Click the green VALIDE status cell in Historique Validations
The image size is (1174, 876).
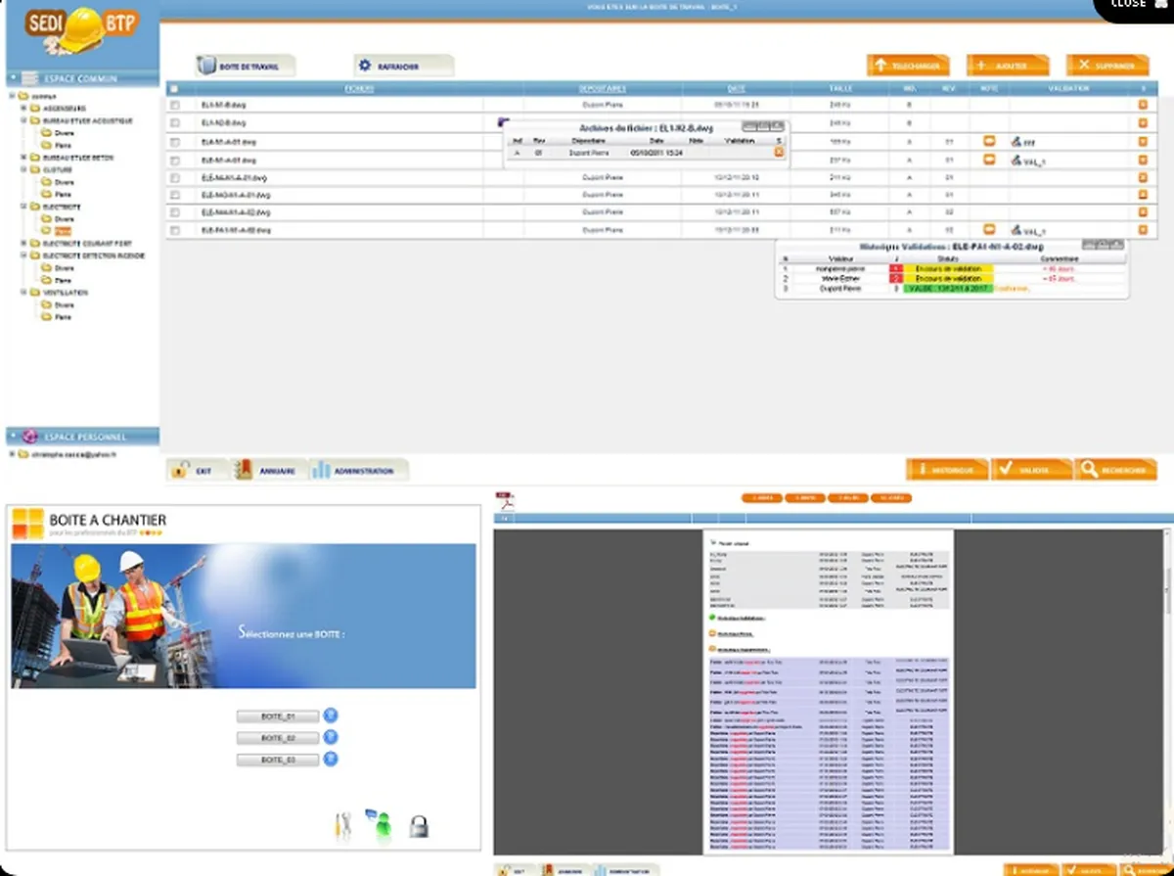pos(947,289)
